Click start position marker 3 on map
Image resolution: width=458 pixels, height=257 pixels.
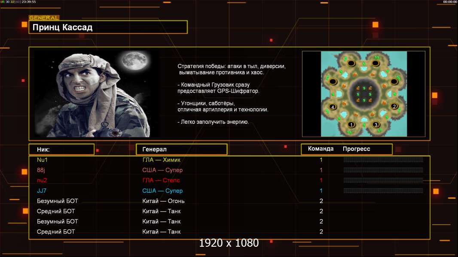coord(376,125)
